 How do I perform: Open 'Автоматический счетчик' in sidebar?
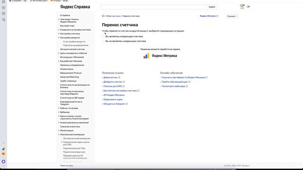pos(72,49)
